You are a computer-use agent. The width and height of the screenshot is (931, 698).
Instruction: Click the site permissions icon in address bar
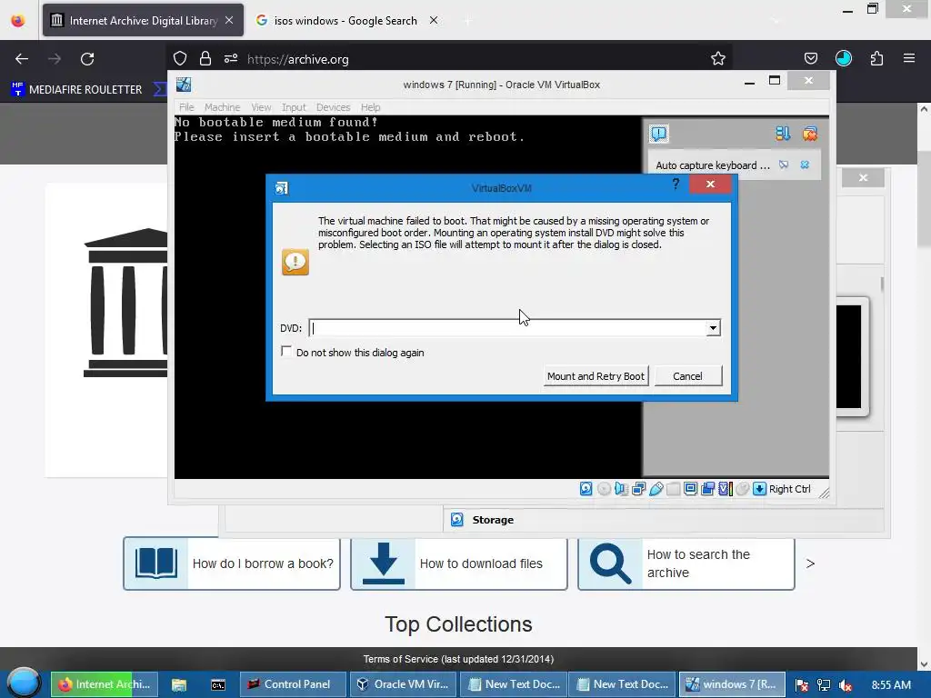[231, 58]
